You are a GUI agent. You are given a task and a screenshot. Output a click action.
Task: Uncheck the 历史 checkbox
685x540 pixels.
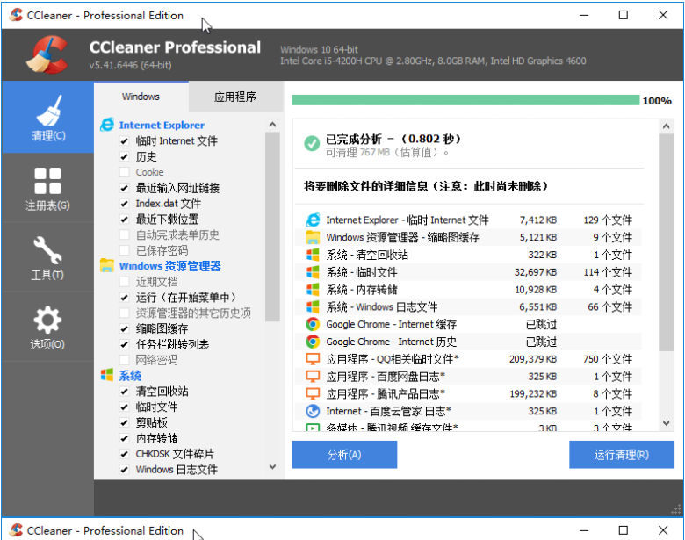125,156
